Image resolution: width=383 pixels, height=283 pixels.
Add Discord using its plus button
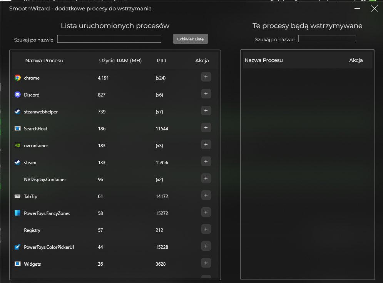(x=206, y=94)
